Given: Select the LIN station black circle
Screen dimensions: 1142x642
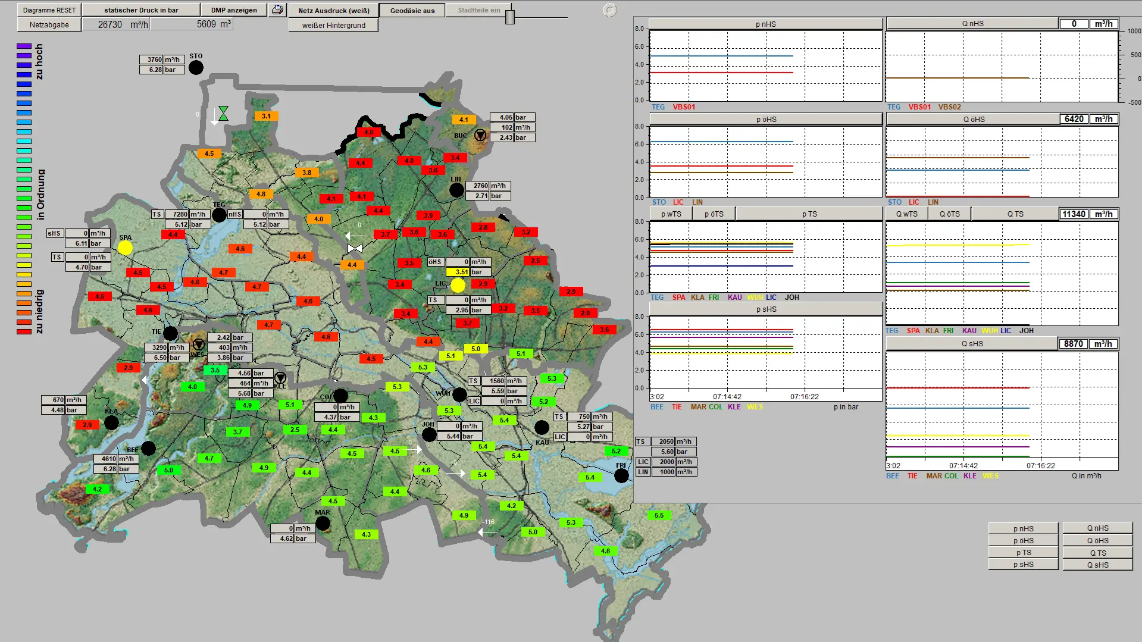Looking at the screenshot, I should (456, 190).
